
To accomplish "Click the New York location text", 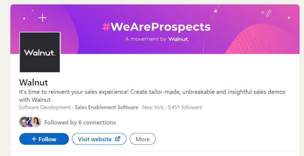I will point(153,108).
